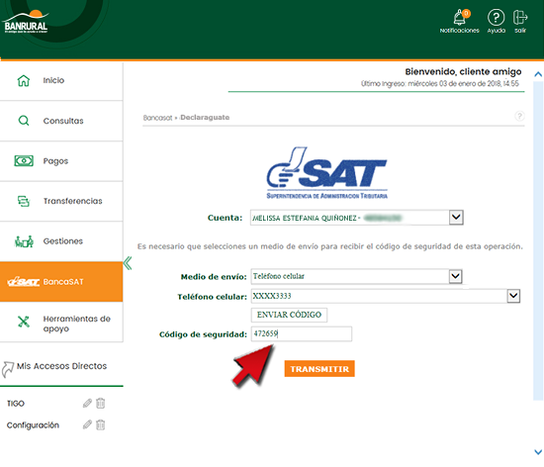Open the Gestiones menu item
Viewport: 544px width, 467px height.
pyautogui.click(x=61, y=241)
